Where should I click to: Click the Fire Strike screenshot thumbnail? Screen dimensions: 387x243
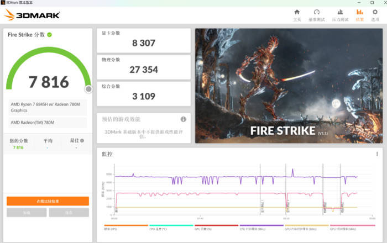click(289, 86)
